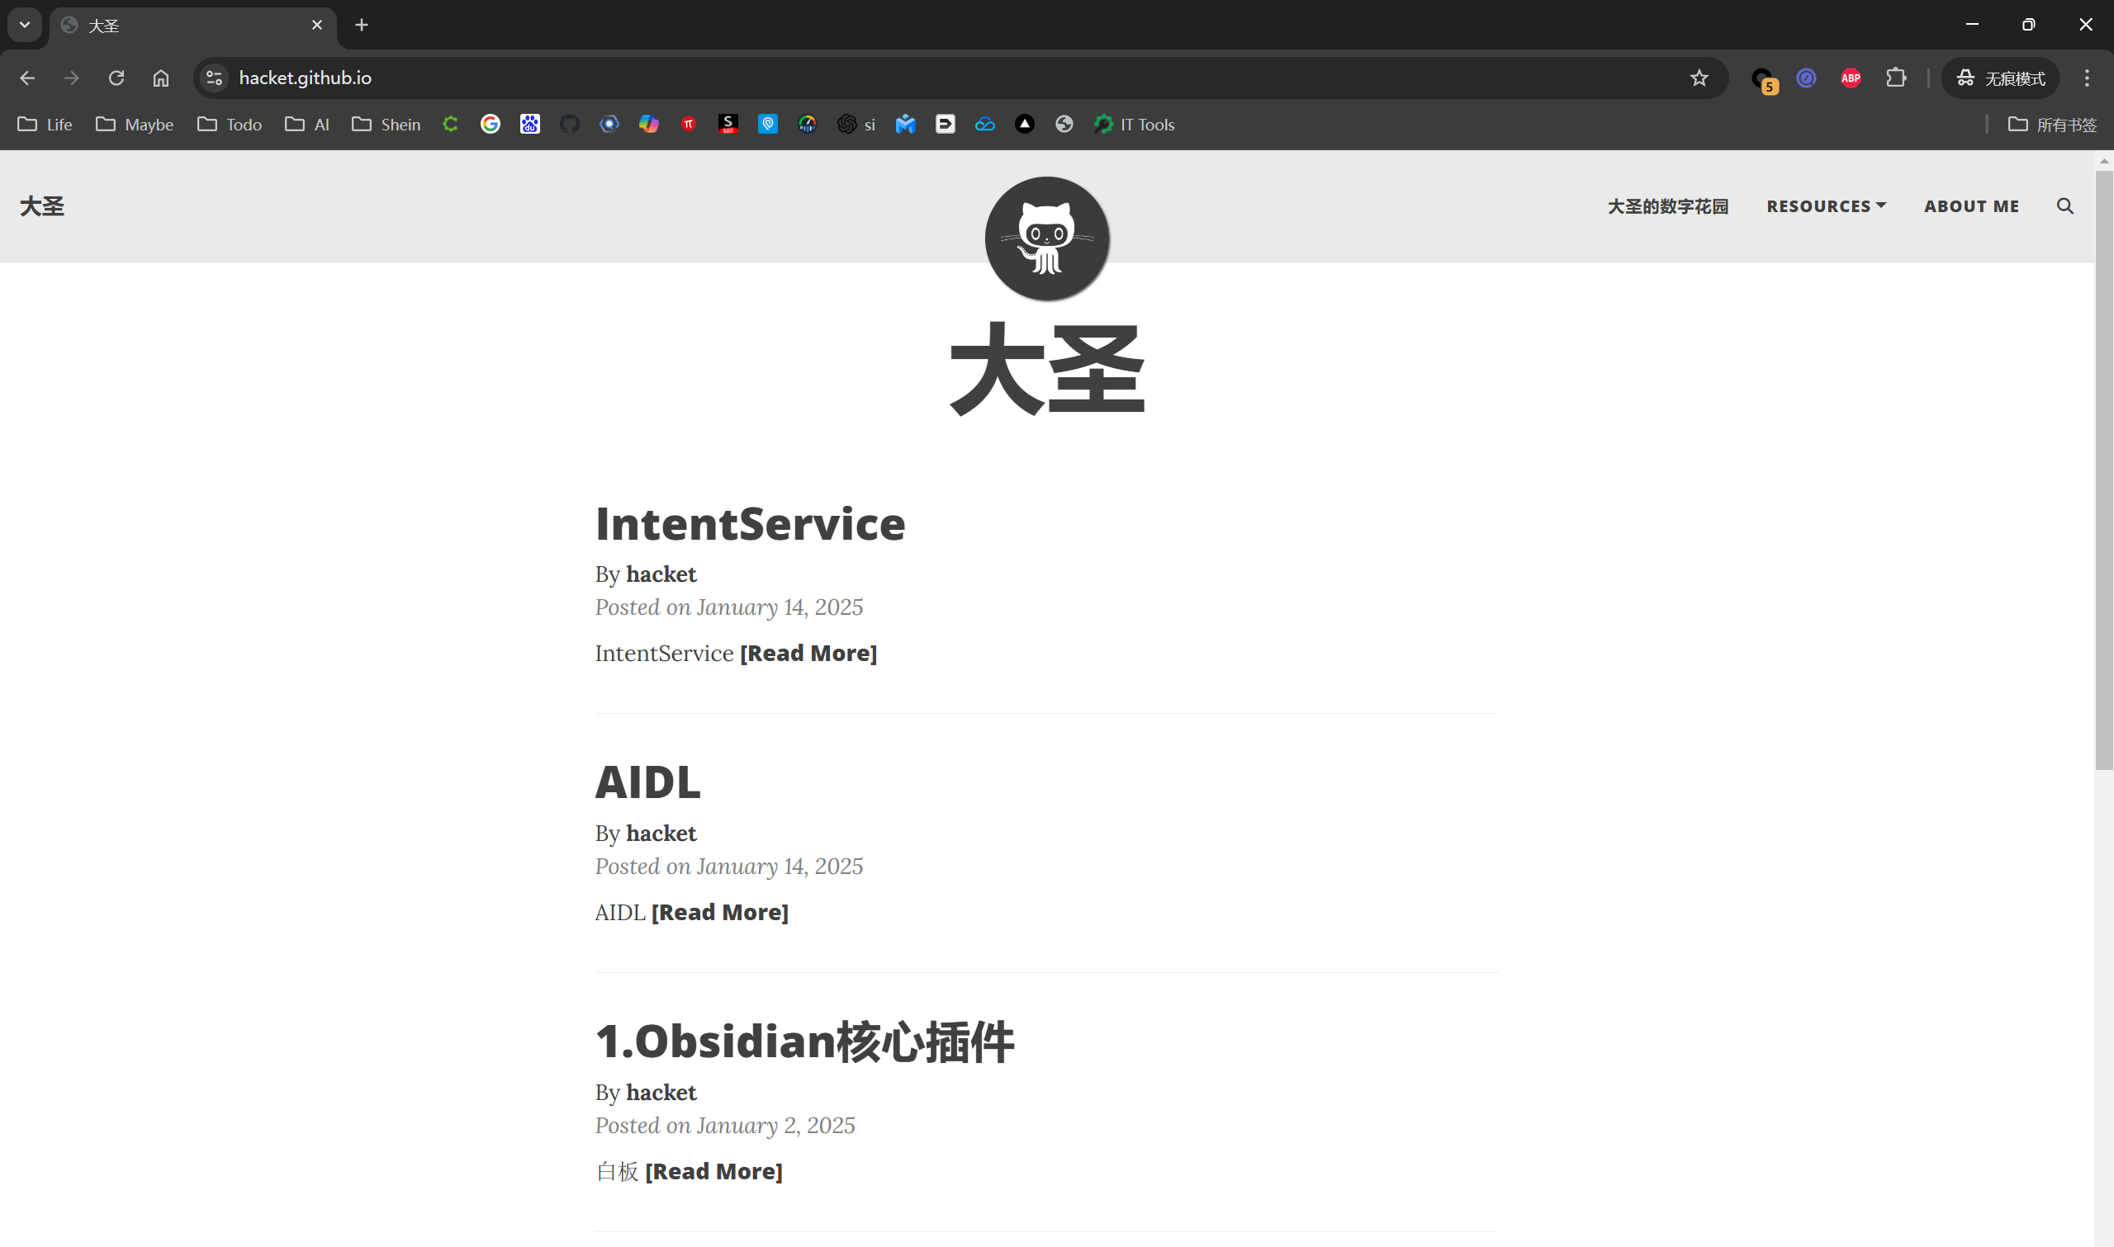Open the Copilot colorful bookmark icon
2114x1247 pixels.
(648, 125)
